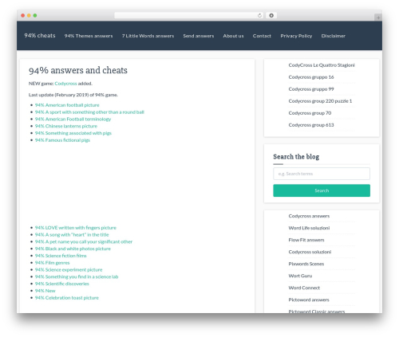
Task: Open a new tab with plus button
Action: click(378, 18)
